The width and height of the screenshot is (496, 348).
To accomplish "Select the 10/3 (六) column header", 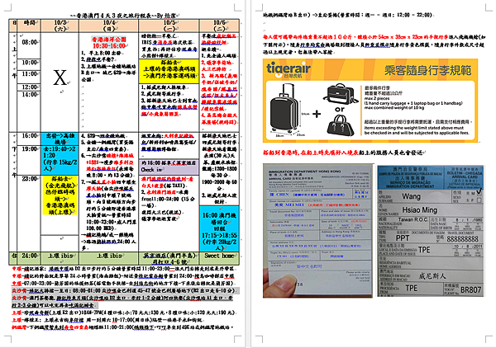I will pos(60,26).
